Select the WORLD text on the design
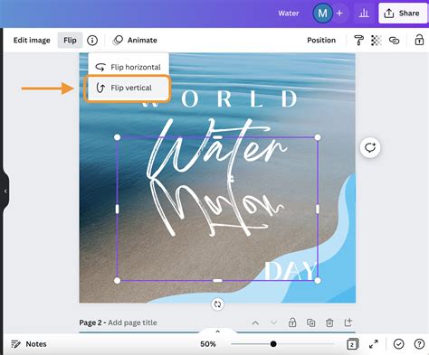The width and height of the screenshot is (429, 355). [220, 98]
